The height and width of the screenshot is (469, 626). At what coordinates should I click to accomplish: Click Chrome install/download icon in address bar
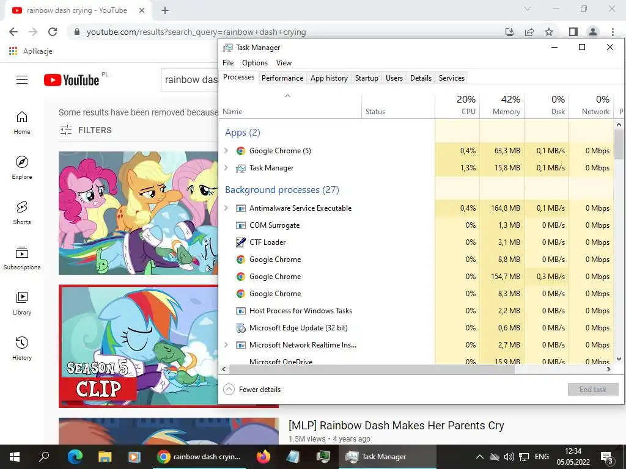(x=510, y=32)
